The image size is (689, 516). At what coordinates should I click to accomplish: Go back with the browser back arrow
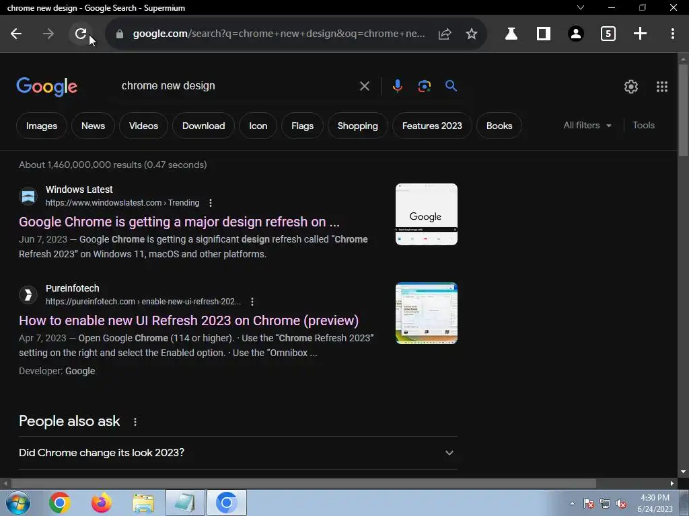point(16,34)
